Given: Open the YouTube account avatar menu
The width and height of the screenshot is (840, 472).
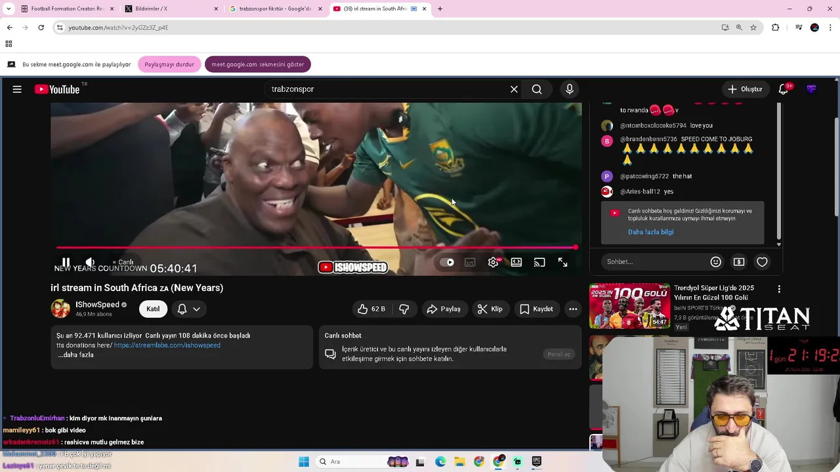Looking at the screenshot, I should tap(812, 89).
